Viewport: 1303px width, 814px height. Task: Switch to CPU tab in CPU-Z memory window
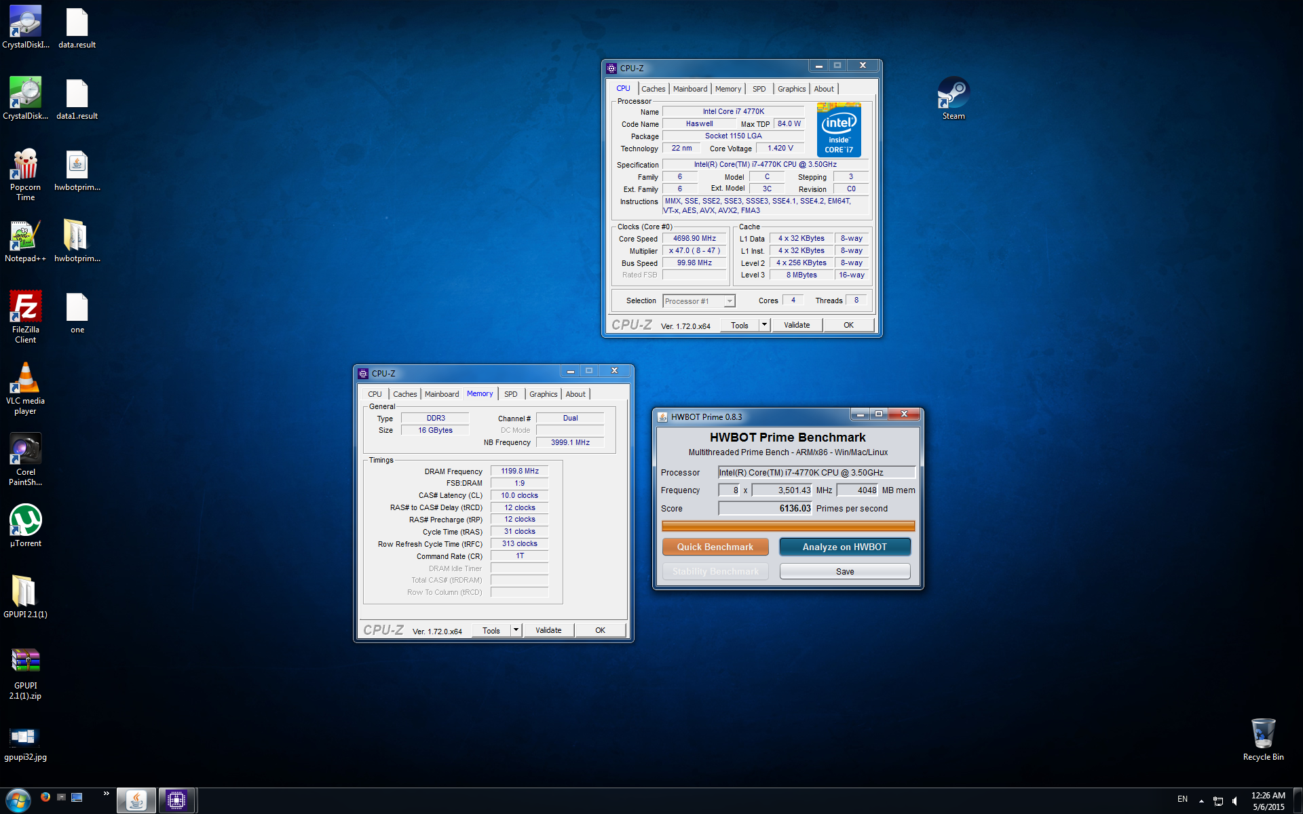(x=375, y=394)
